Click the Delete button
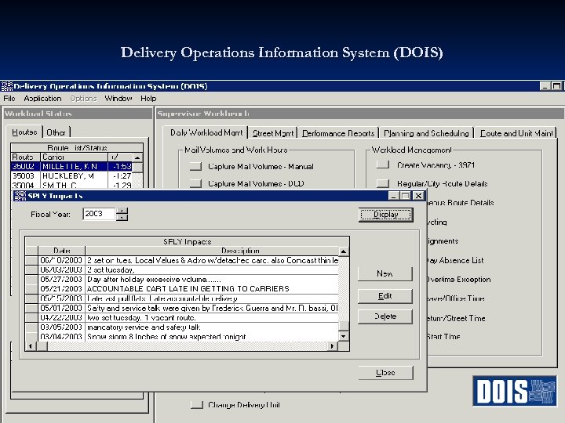 [x=385, y=316]
